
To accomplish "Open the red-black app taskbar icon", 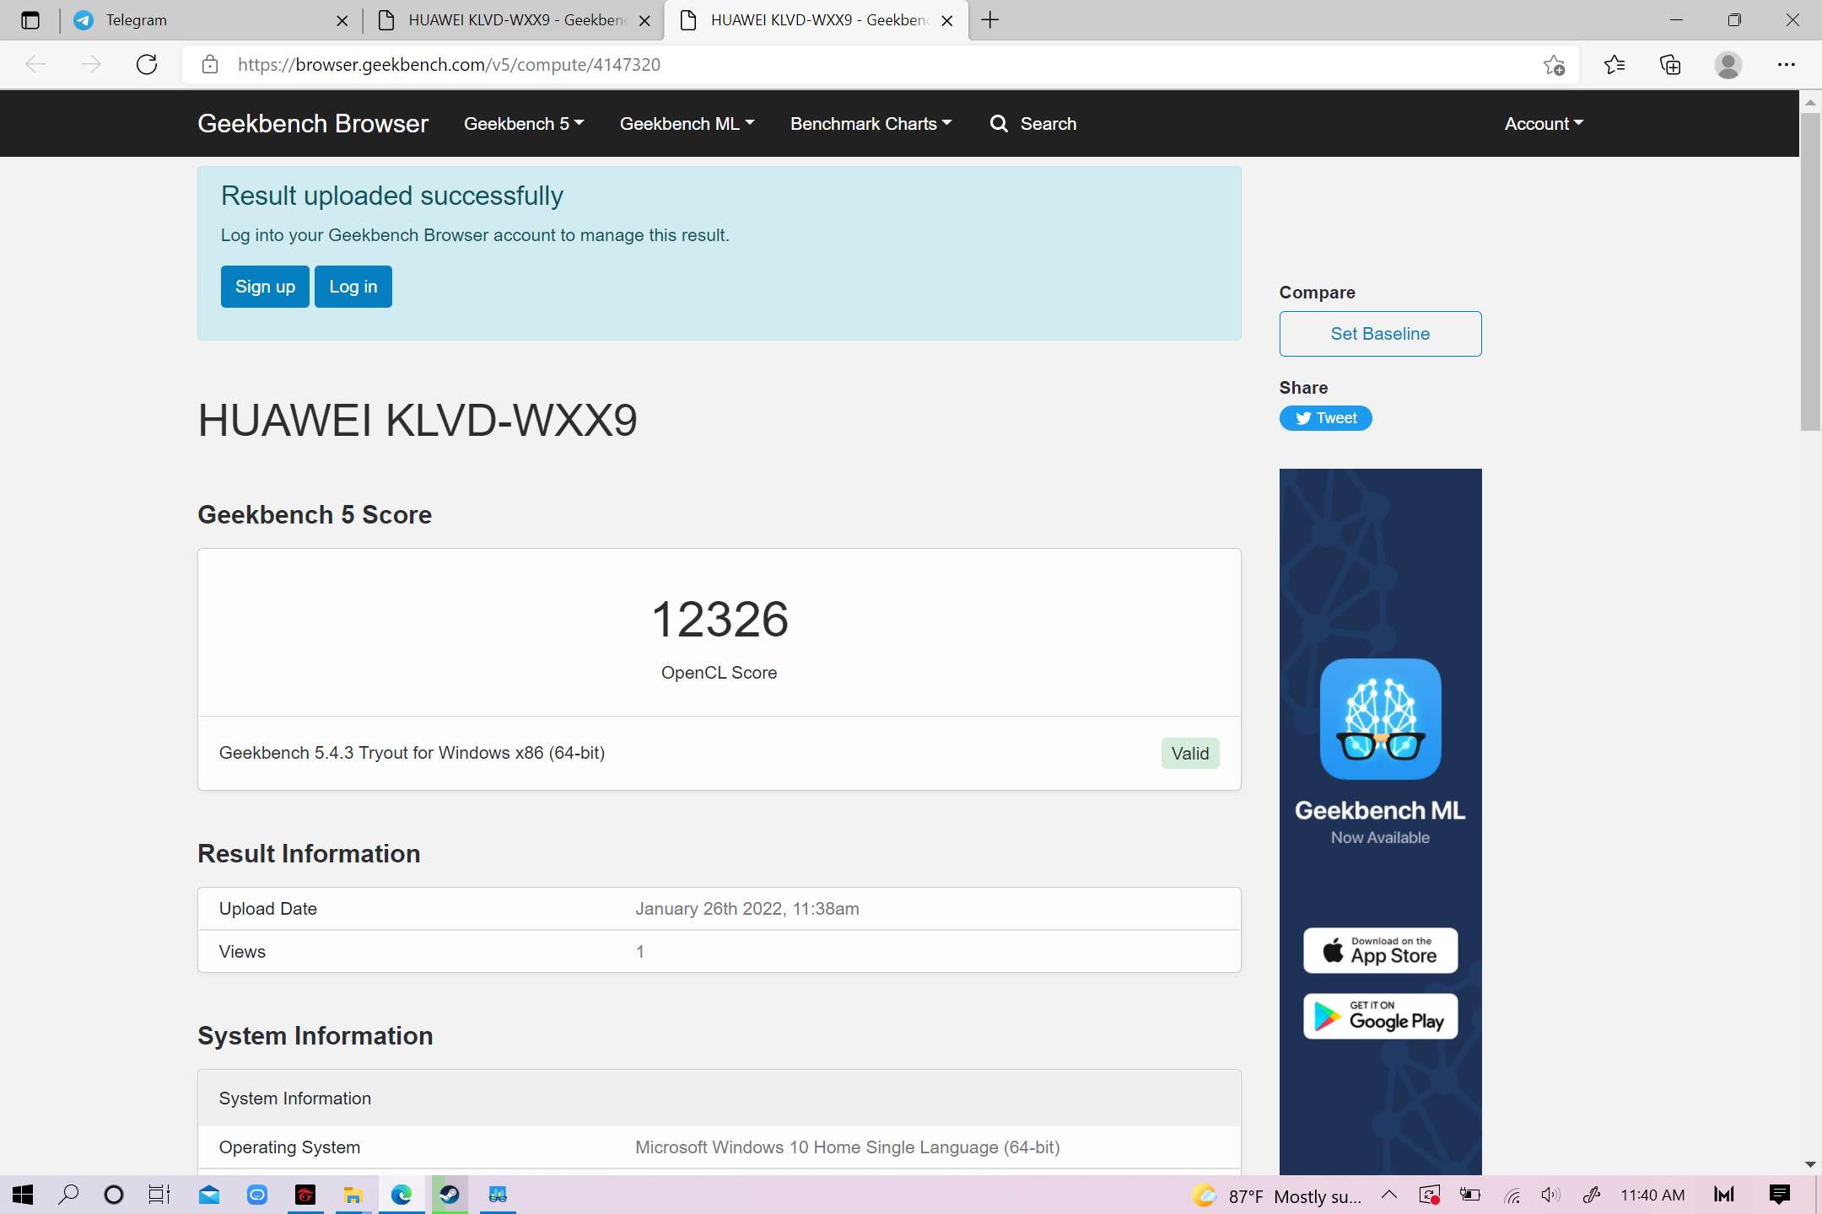I will [x=305, y=1195].
